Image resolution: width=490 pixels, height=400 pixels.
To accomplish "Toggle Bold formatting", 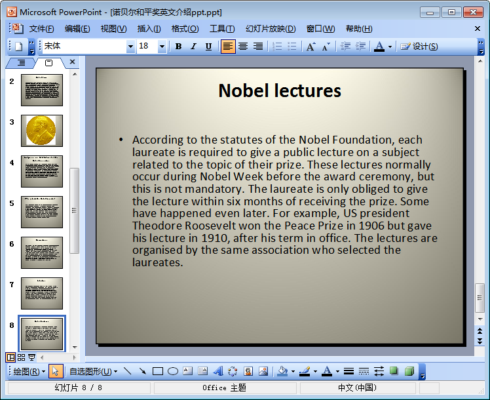I will click(178, 47).
